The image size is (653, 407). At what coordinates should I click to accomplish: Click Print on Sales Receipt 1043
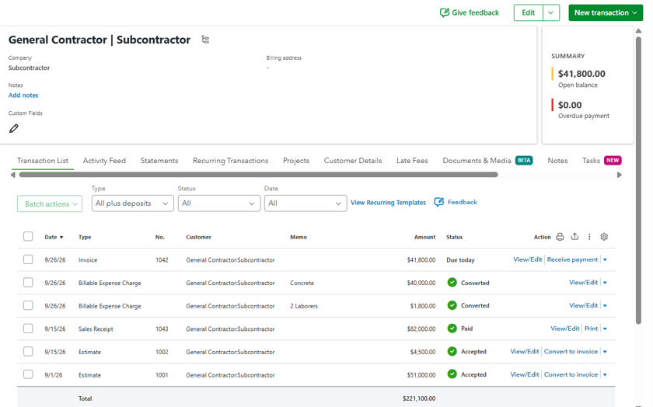591,329
